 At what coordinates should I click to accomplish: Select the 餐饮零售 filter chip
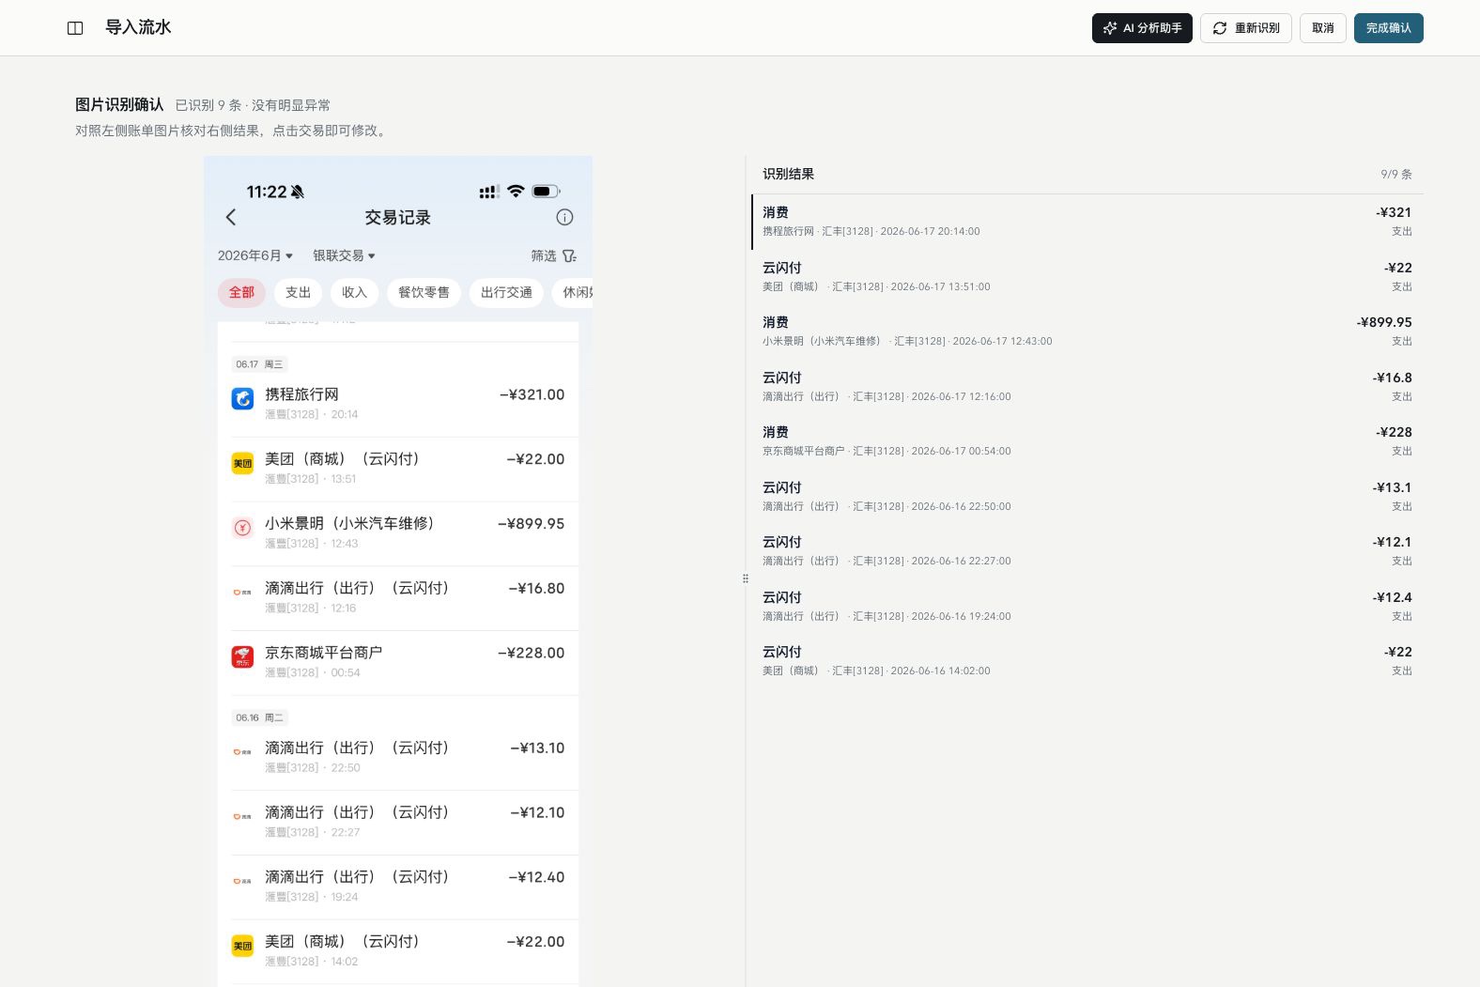coord(424,292)
